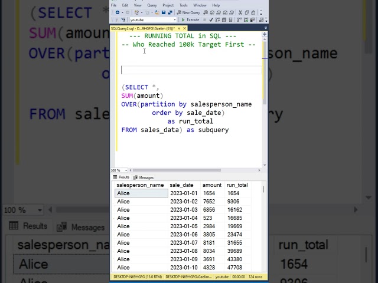This screenshot has height=283, width=378.
Task: Close the SQLQuery2.sql tab
Action: [184, 28]
